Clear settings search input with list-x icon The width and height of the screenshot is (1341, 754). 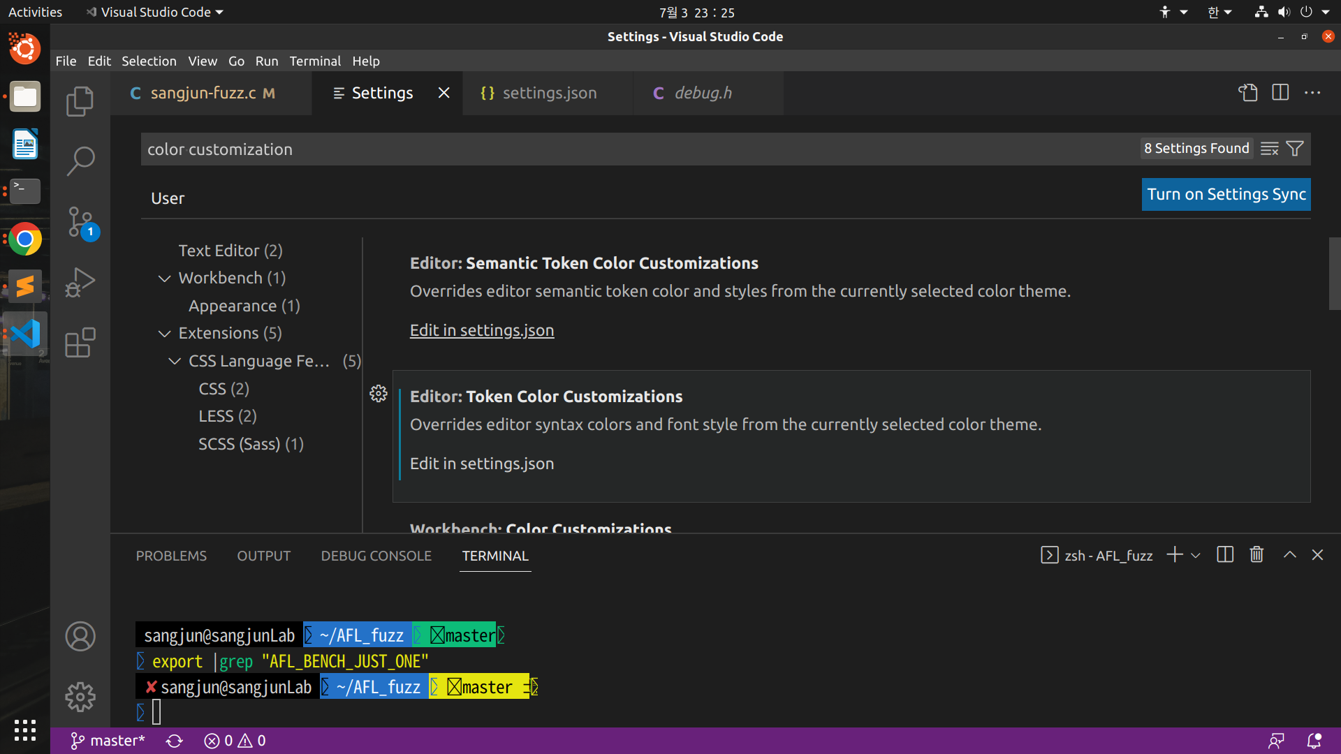coord(1269,149)
